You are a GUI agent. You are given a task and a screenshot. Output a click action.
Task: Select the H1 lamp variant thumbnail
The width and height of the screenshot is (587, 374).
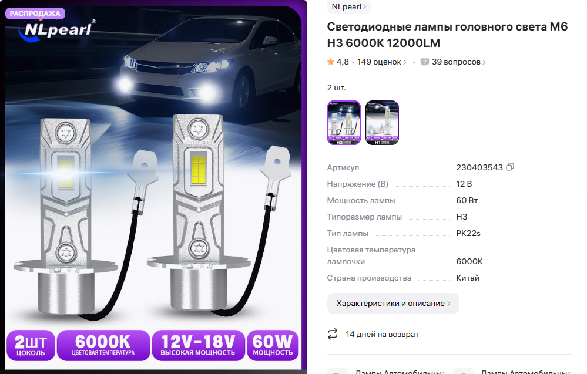click(x=382, y=123)
